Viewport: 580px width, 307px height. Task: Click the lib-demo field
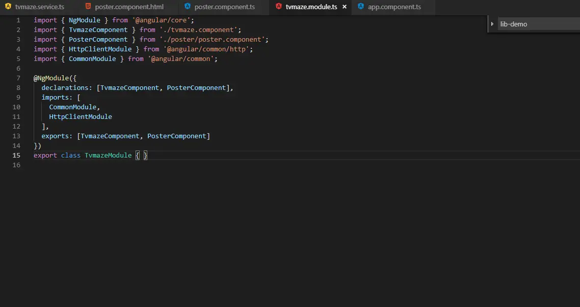click(x=539, y=24)
